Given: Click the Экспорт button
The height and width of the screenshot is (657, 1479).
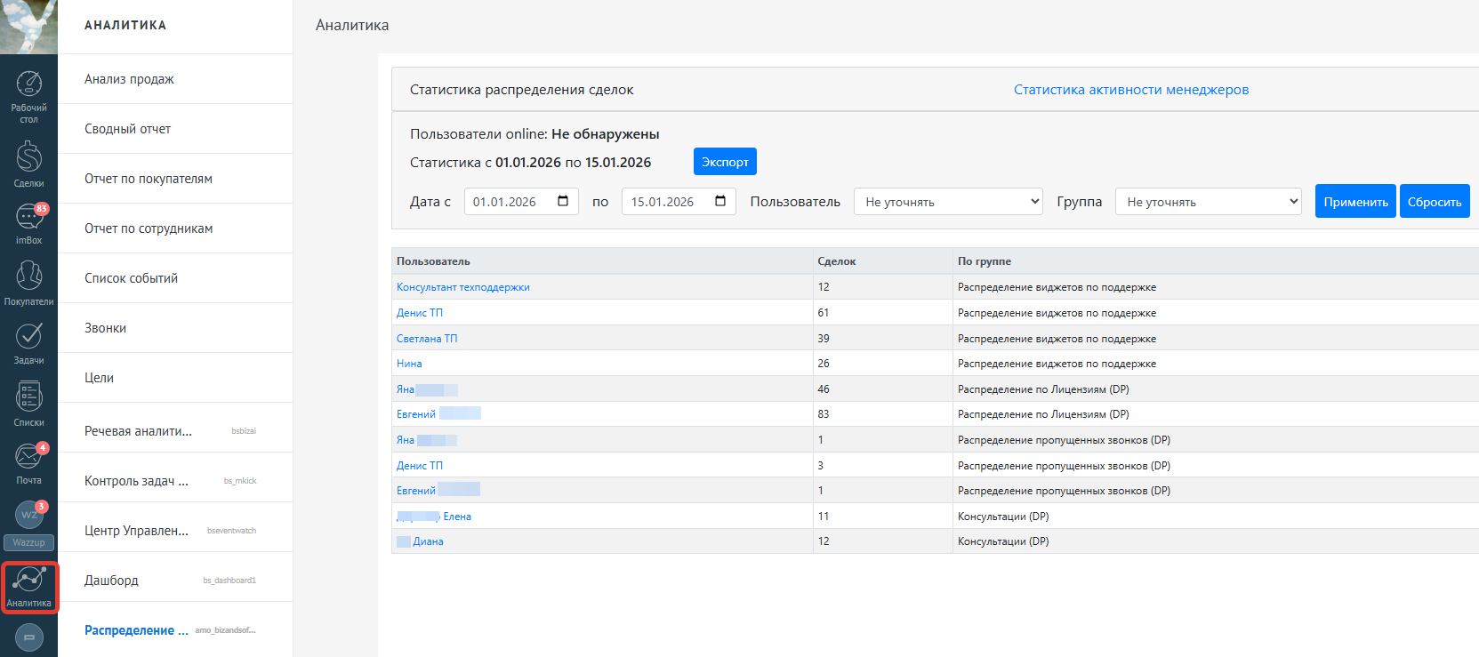Looking at the screenshot, I should (x=725, y=162).
